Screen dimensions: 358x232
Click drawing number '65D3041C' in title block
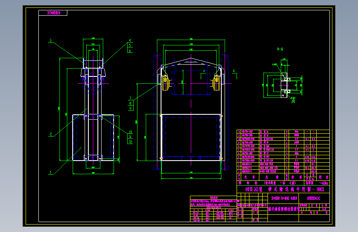[313, 198]
